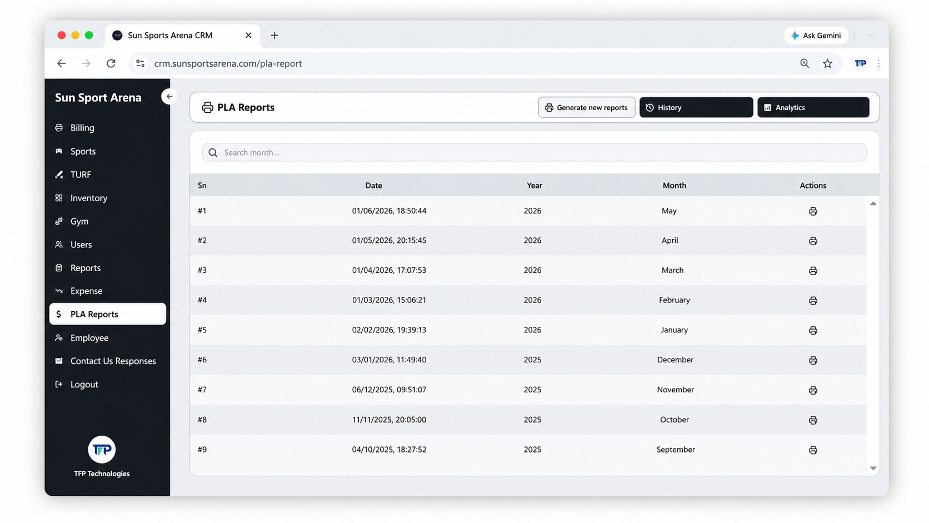Bookmark this page with star icon
The image size is (929, 523).
pos(827,63)
